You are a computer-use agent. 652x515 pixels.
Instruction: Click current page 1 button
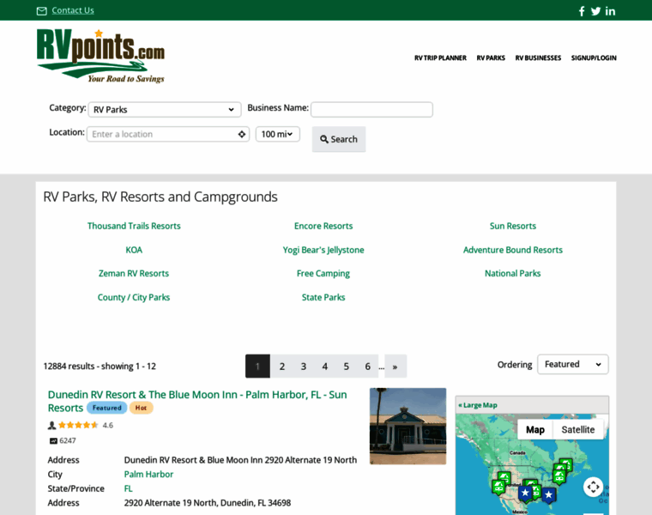tap(258, 366)
